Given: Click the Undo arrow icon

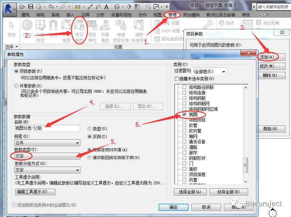Looking at the screenshot, I should (x=51, y=7).
